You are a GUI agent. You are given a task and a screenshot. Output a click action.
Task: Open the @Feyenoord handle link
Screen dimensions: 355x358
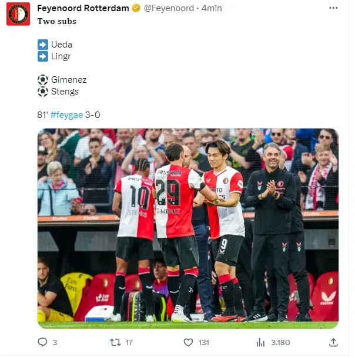click(x=169, y=8)
